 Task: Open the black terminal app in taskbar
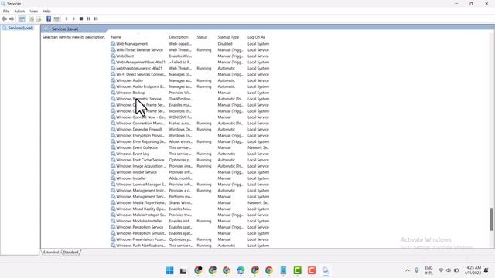(x=183, y=270)
